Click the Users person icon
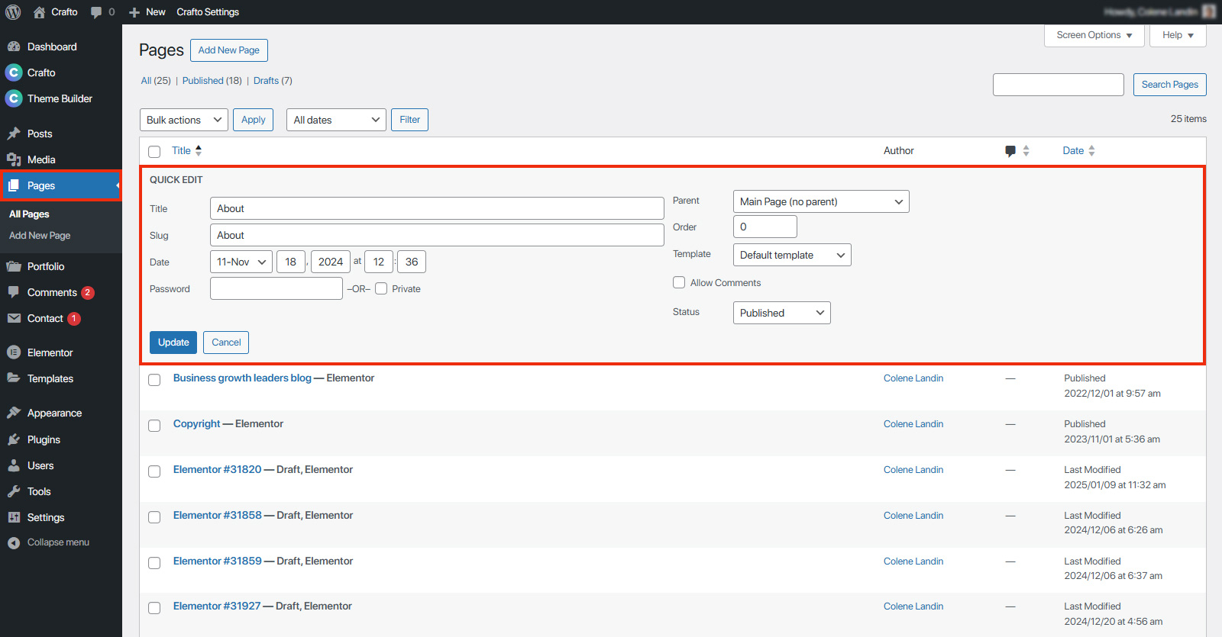Image resolution: width=1222 pixels, height=637 pixels. [14, 465]
